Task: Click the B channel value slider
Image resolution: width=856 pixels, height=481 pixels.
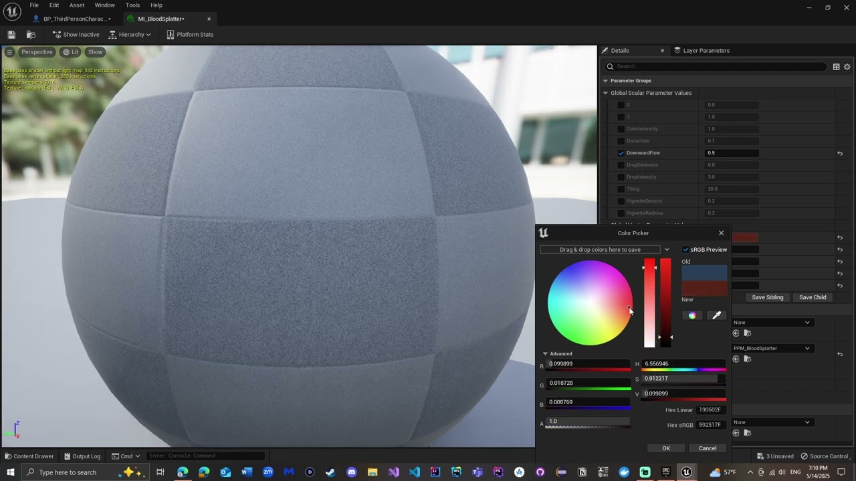Action: pos(588,402)
